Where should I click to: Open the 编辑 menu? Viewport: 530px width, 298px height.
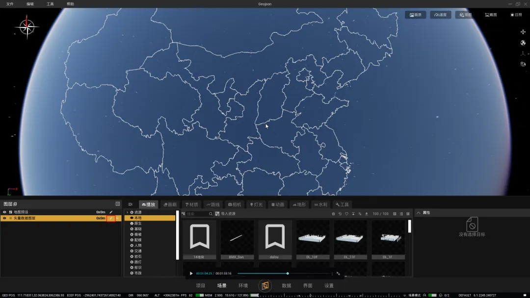click(30, 4)
